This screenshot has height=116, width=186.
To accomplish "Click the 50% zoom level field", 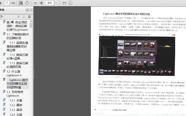I will 50,3.
